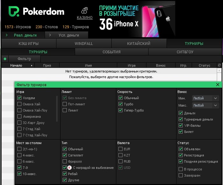Uncheck the Поздняя регистрация checkbox

click(181, 161)
